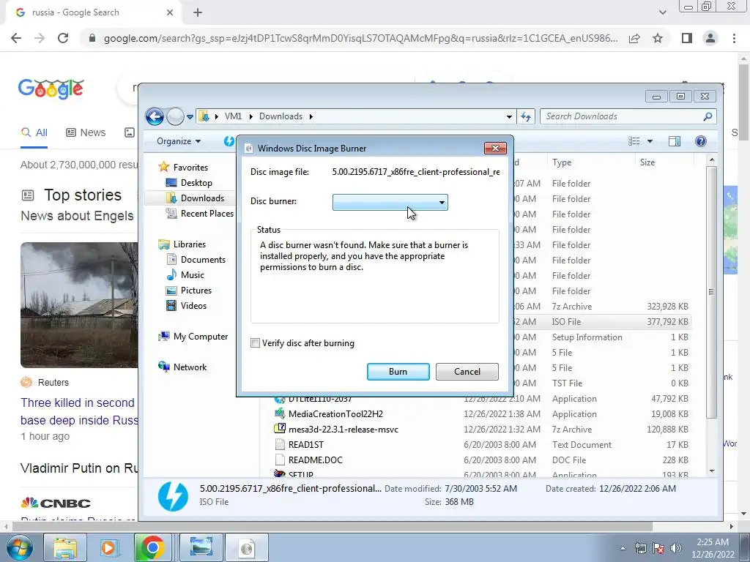Open a new Chrome tab
The image size is (750, 562).
click(198, 12)
